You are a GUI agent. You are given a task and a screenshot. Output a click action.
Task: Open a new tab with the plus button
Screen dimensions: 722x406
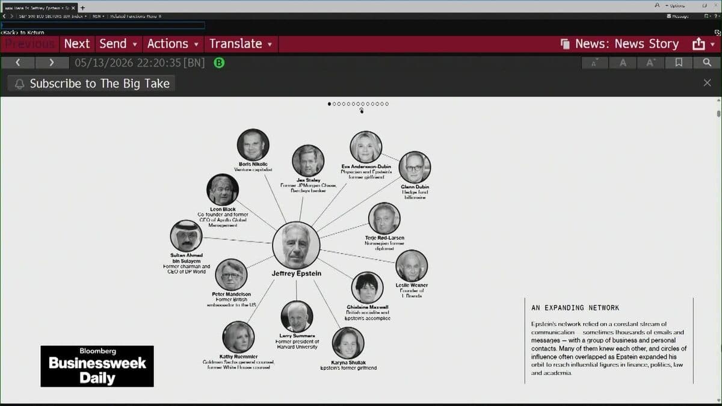(82, 8)
